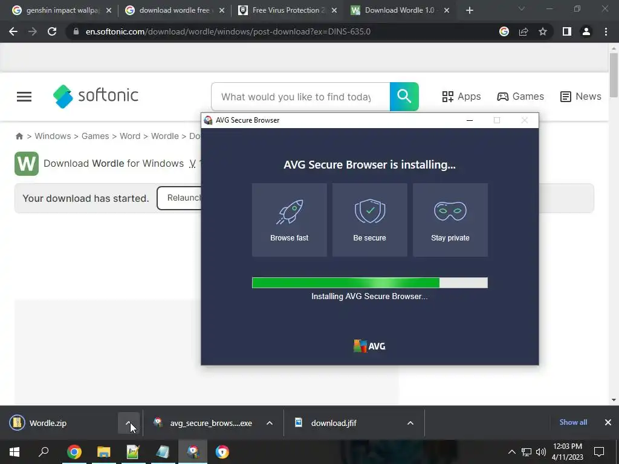
Task: Open a new tab with plus button
Action: [x=469, y=10]
